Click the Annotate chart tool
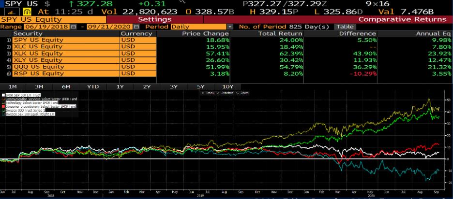This screenshot has width=453, height=199. [x=225, y=93]
